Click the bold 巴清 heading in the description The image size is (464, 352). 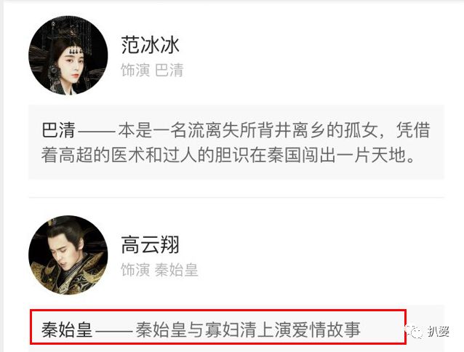[x=58, y=130]
